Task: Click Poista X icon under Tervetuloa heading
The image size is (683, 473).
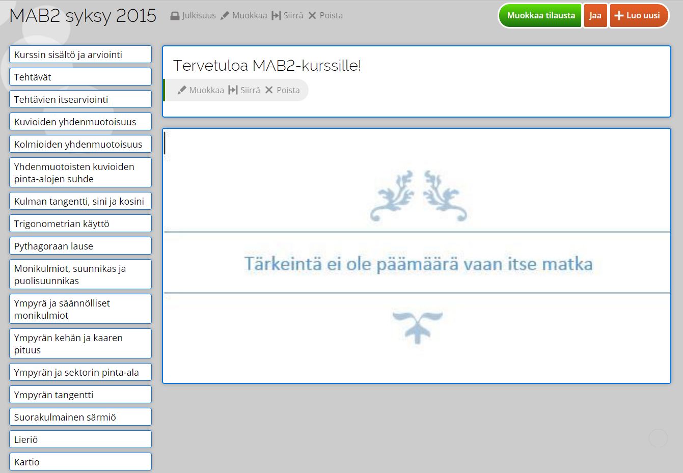Action: 269,90
